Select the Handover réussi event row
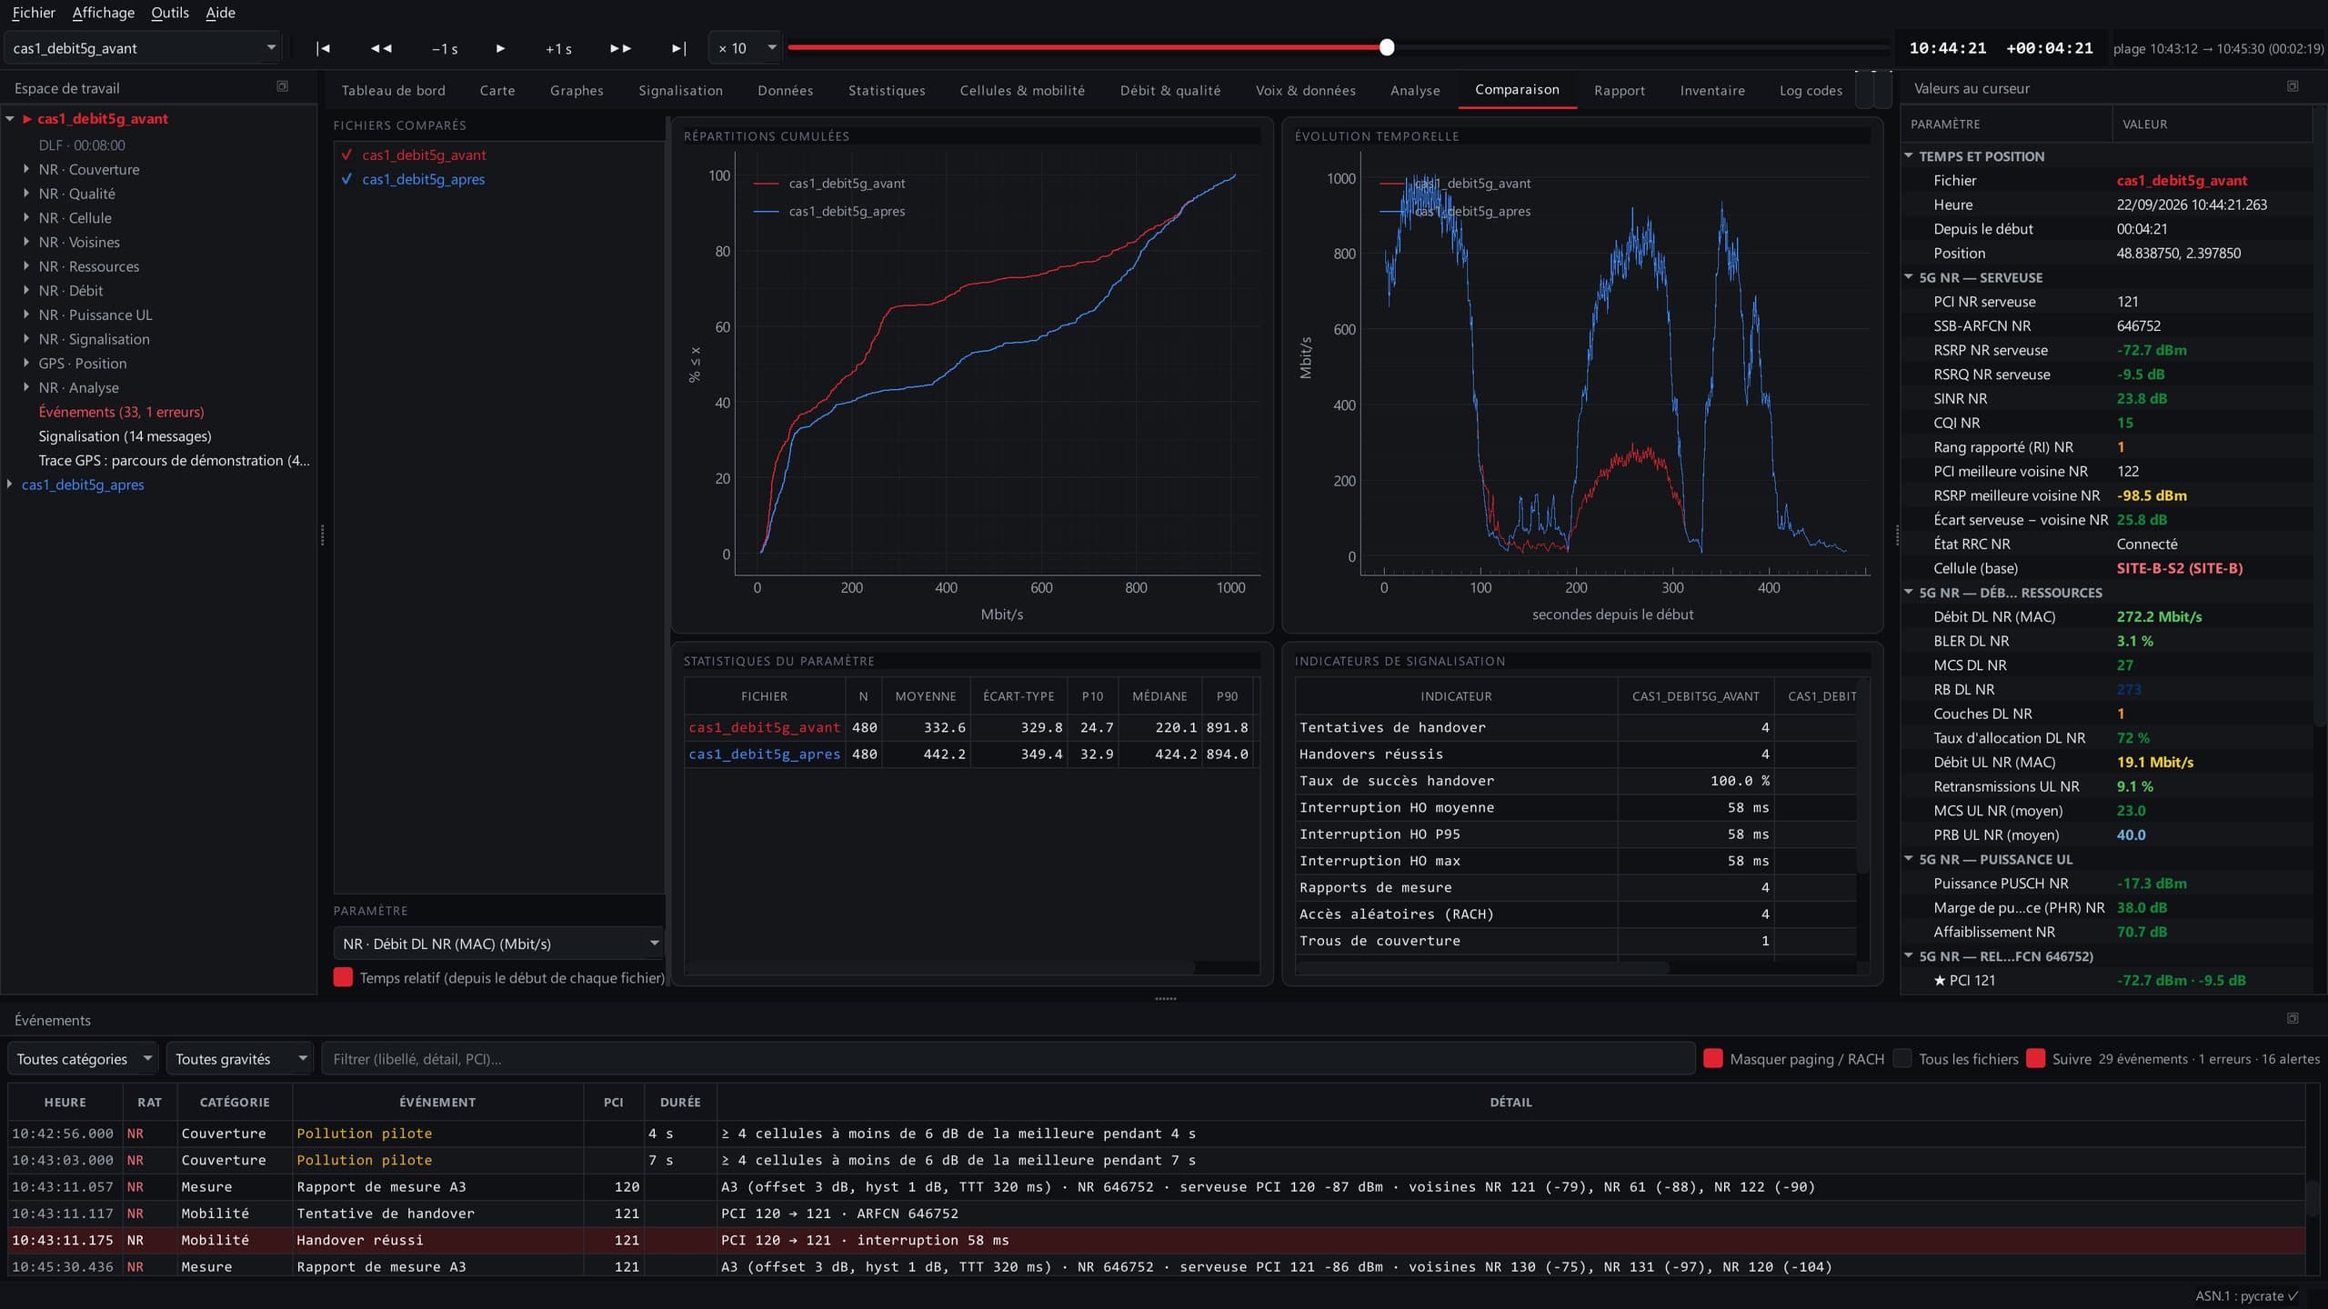Viewport: 2328px width, 1309px height. click(x=1156, y=1240)
